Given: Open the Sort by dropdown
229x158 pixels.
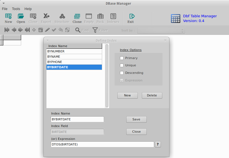Looking at the screenshot, I should click(161, 30).
